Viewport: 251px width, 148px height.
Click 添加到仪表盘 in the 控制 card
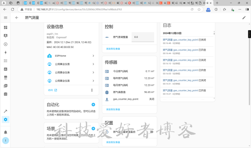(113, 49)
